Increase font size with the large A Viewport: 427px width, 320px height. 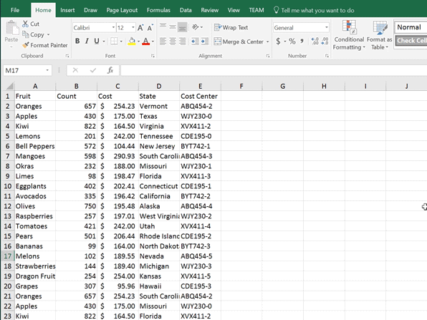[140, 28]
